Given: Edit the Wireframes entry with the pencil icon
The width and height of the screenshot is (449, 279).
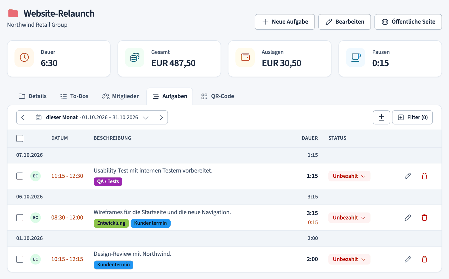Looking at the screenshot, I should click(408, 218).
